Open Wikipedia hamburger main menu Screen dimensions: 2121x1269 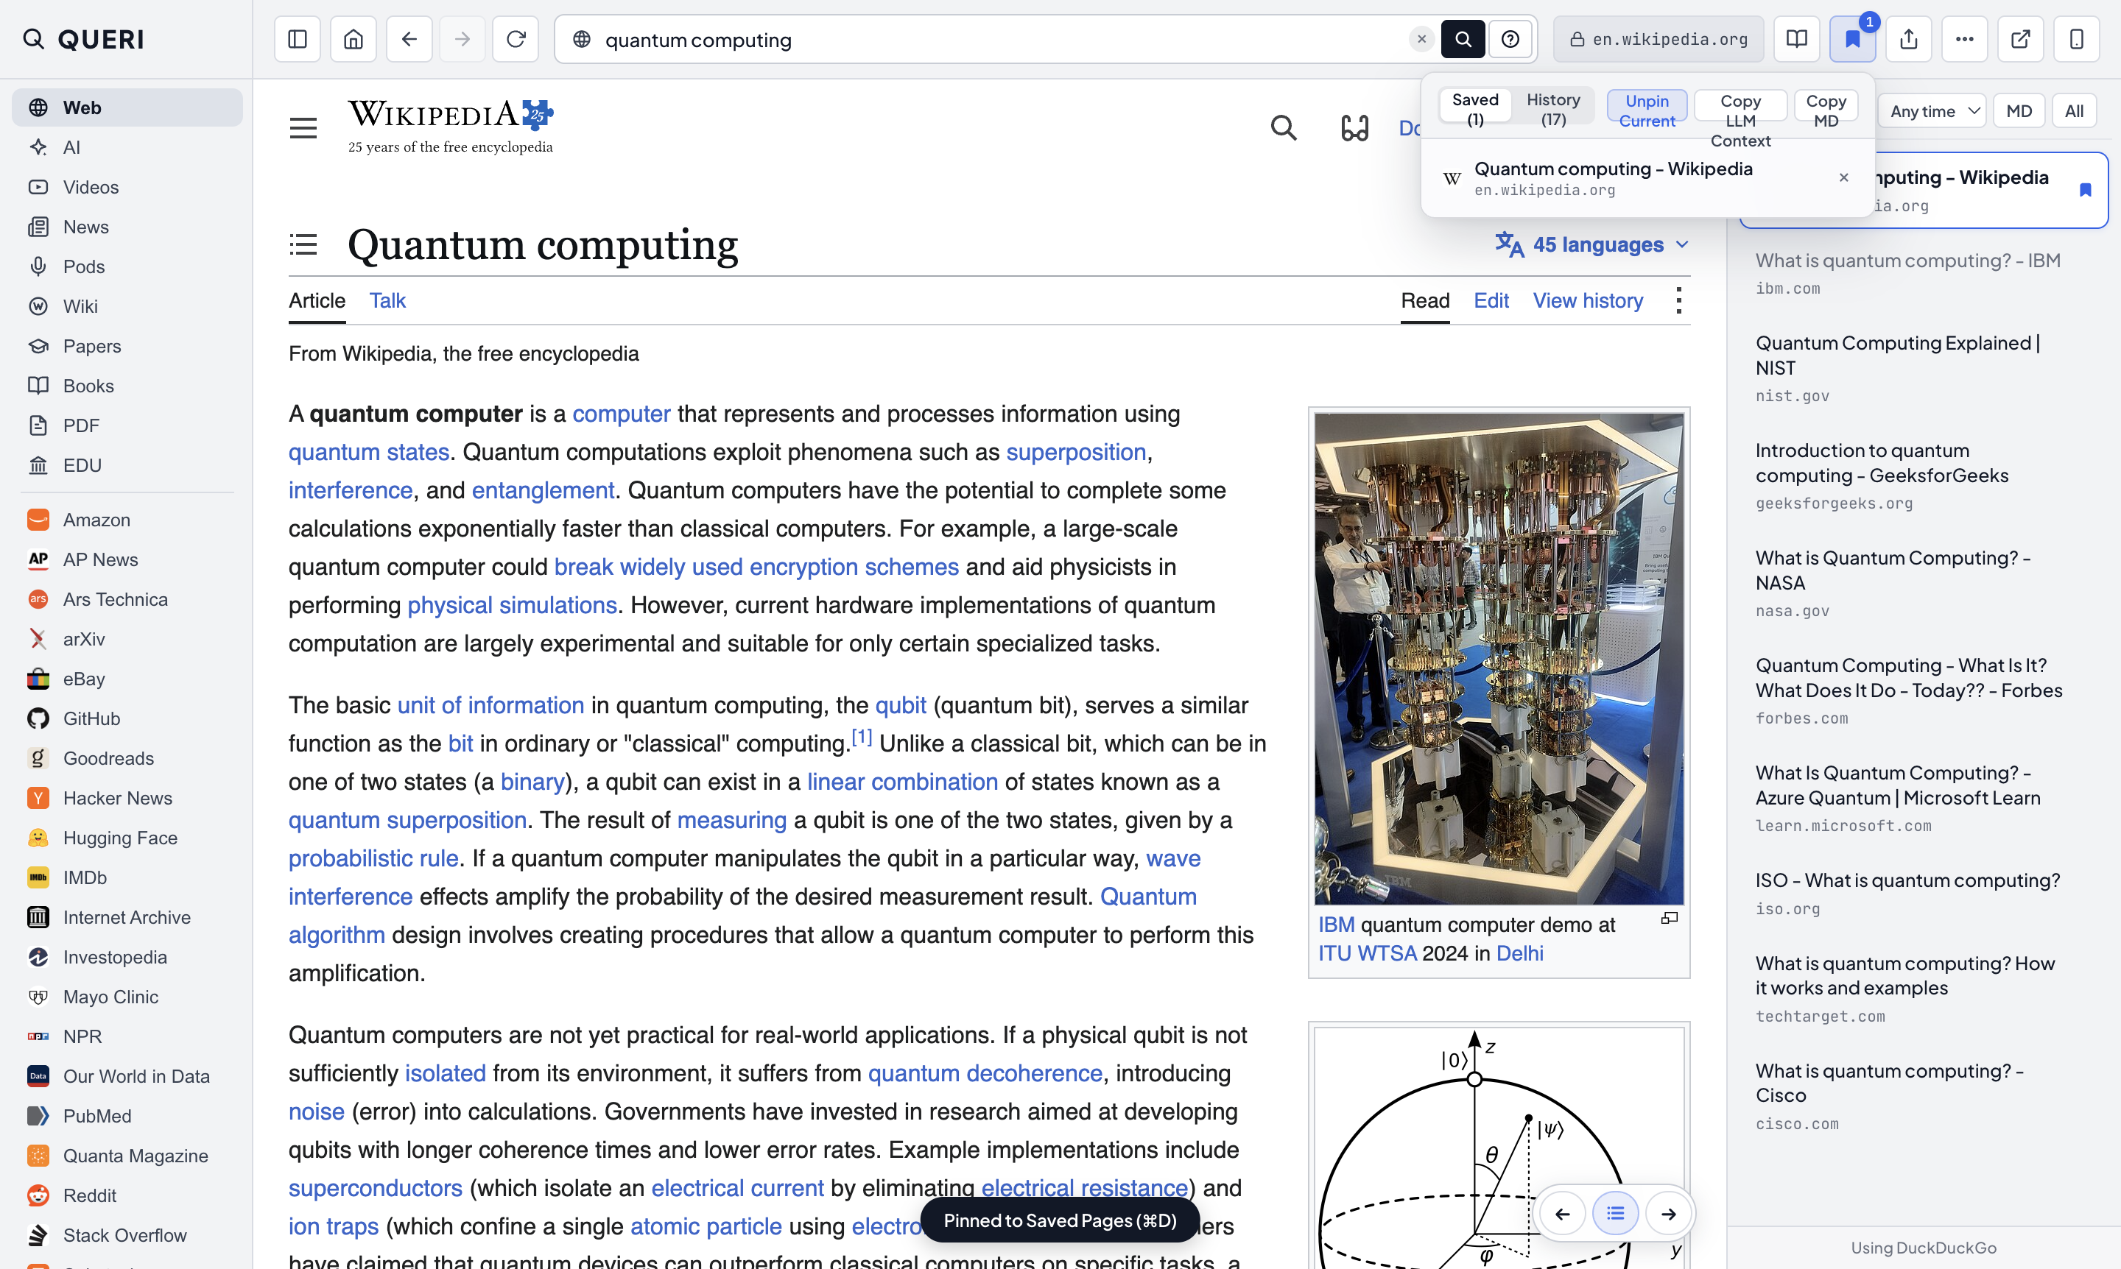point(303,128)
